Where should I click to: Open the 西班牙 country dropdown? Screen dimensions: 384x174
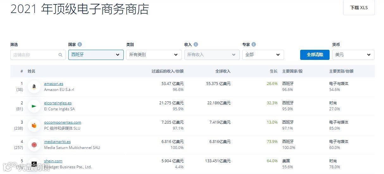(96, 55)
